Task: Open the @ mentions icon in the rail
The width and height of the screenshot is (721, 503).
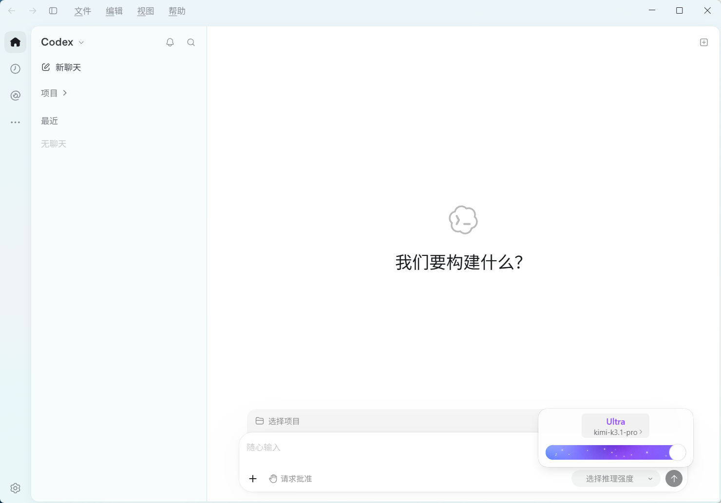Action: click(16, 96)
